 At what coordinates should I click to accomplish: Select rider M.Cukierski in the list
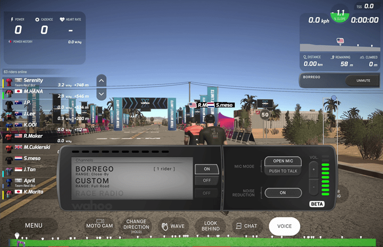point(30,149)
